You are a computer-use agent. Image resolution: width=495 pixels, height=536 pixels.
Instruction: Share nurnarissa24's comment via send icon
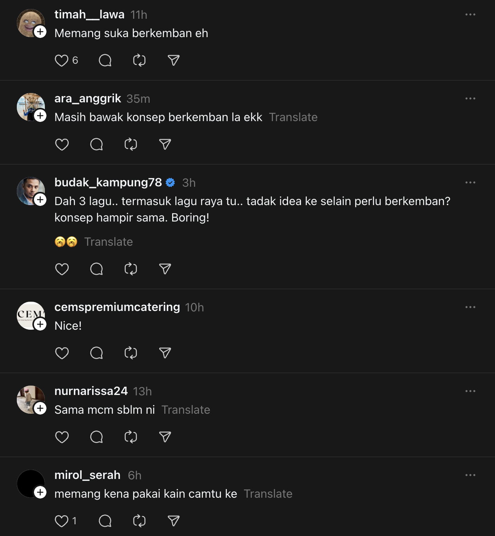coord(165,437)
